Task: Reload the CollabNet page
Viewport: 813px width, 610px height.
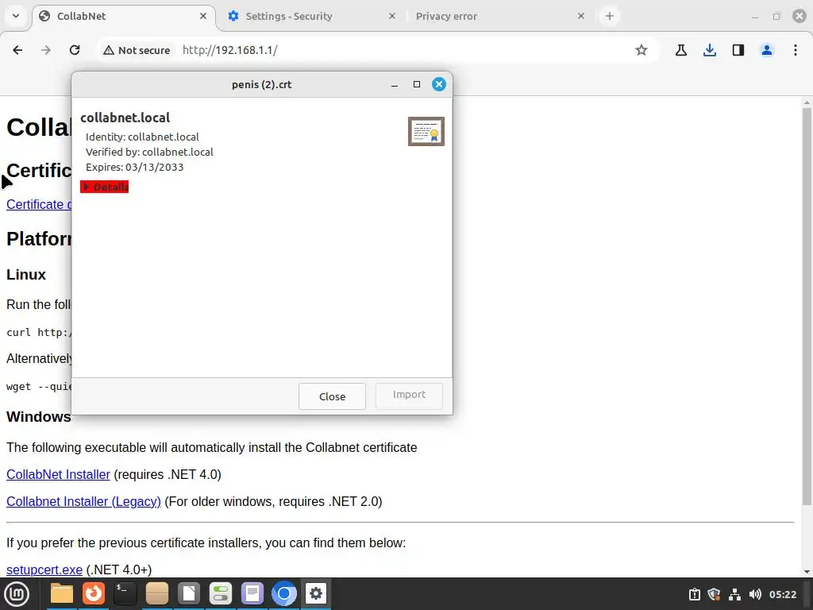Action: (75, 50)
